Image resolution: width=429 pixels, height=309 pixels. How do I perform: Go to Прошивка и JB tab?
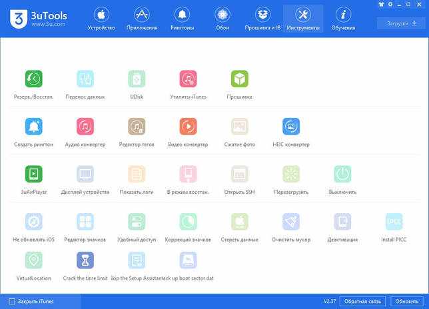click(262, 19)
